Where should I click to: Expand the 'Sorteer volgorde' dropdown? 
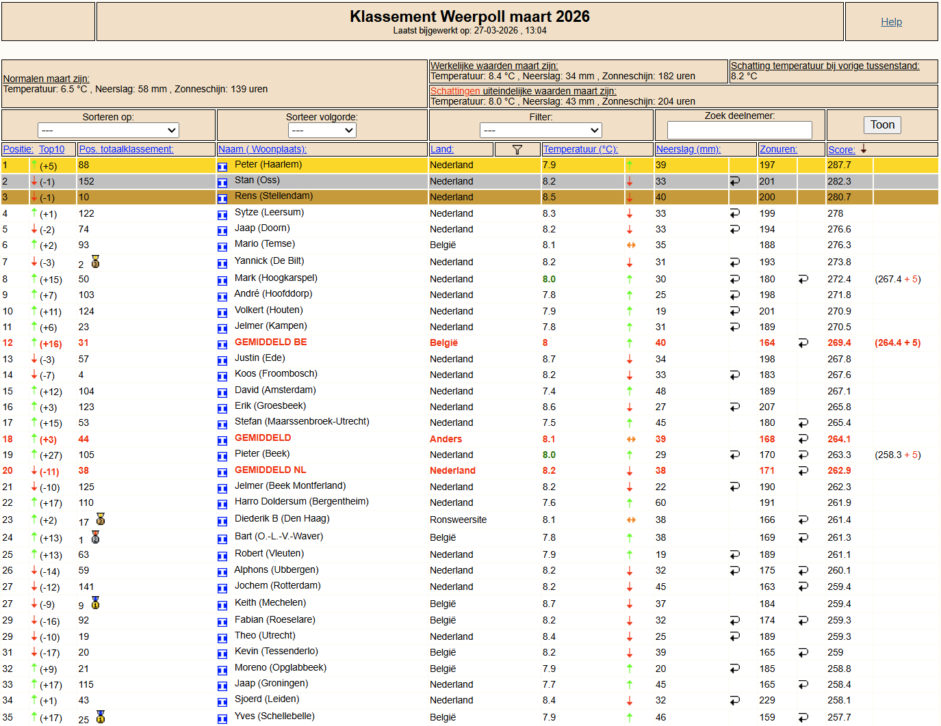pyautogui.click(x=322, y=130)
